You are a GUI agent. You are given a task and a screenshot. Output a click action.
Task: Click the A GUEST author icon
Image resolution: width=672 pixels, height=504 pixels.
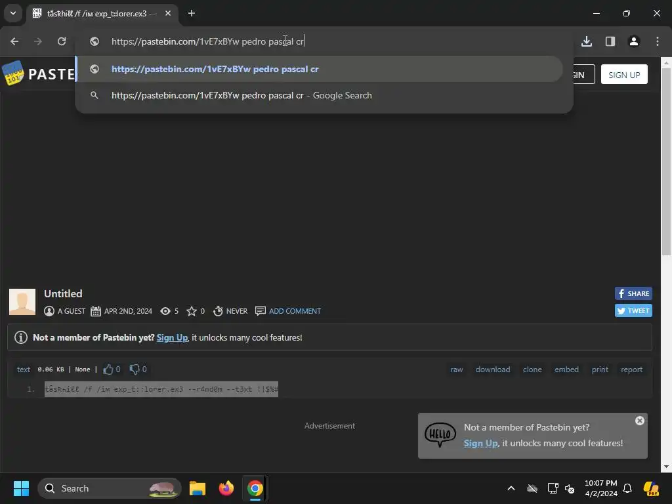(x=49, y=311)
